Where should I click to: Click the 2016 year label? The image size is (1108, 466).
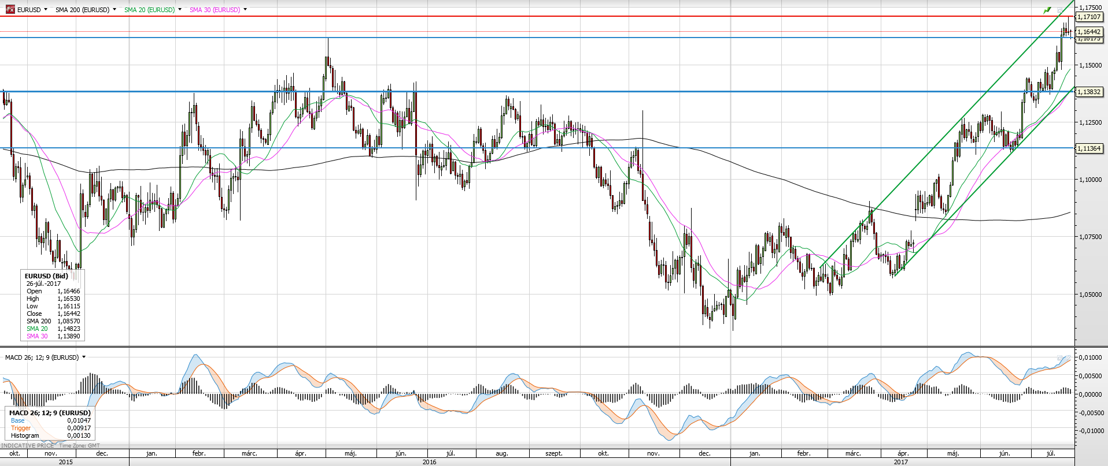coord(429,462)
